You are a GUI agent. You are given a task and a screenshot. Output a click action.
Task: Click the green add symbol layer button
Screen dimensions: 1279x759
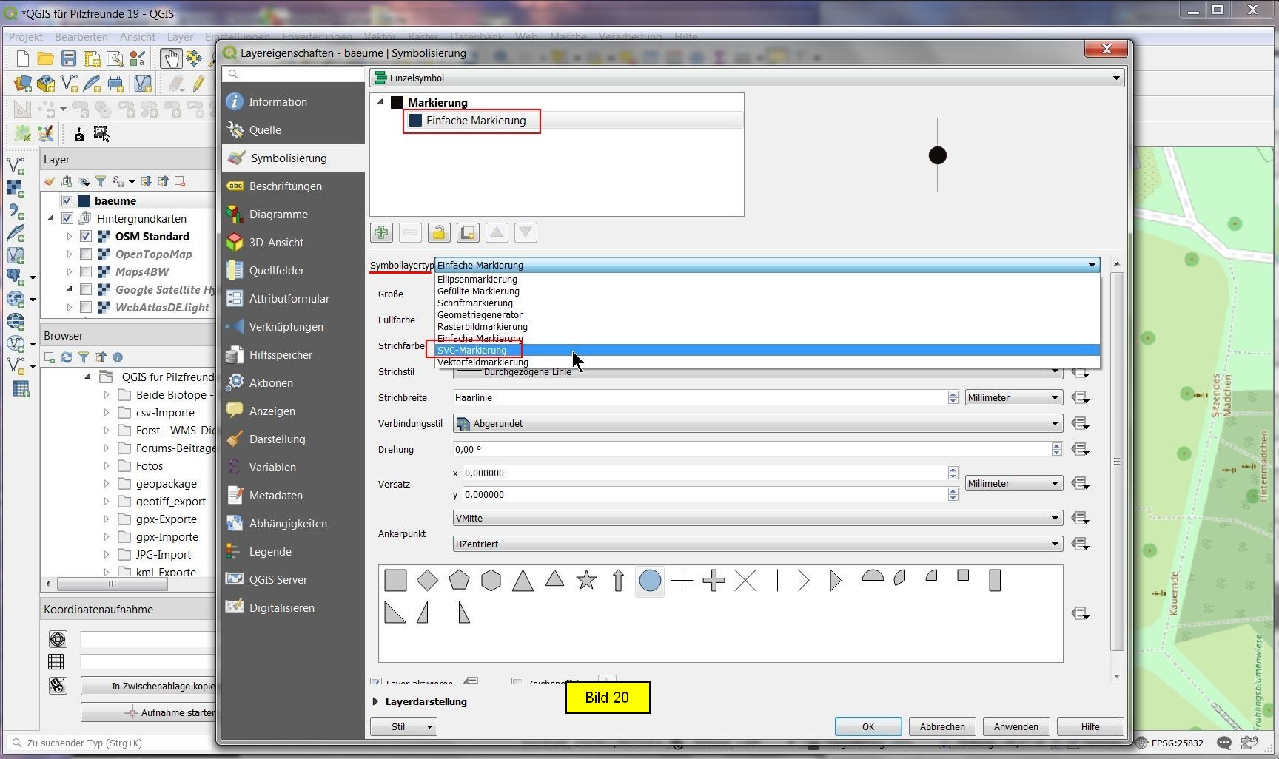[x=381, y=233]
